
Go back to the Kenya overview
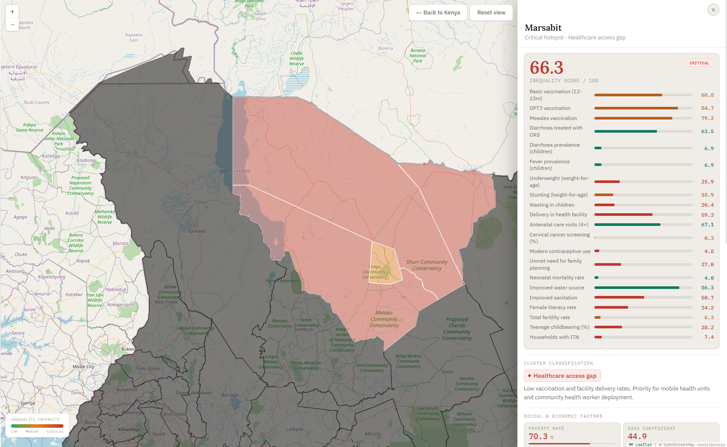(x=438, y=13)
